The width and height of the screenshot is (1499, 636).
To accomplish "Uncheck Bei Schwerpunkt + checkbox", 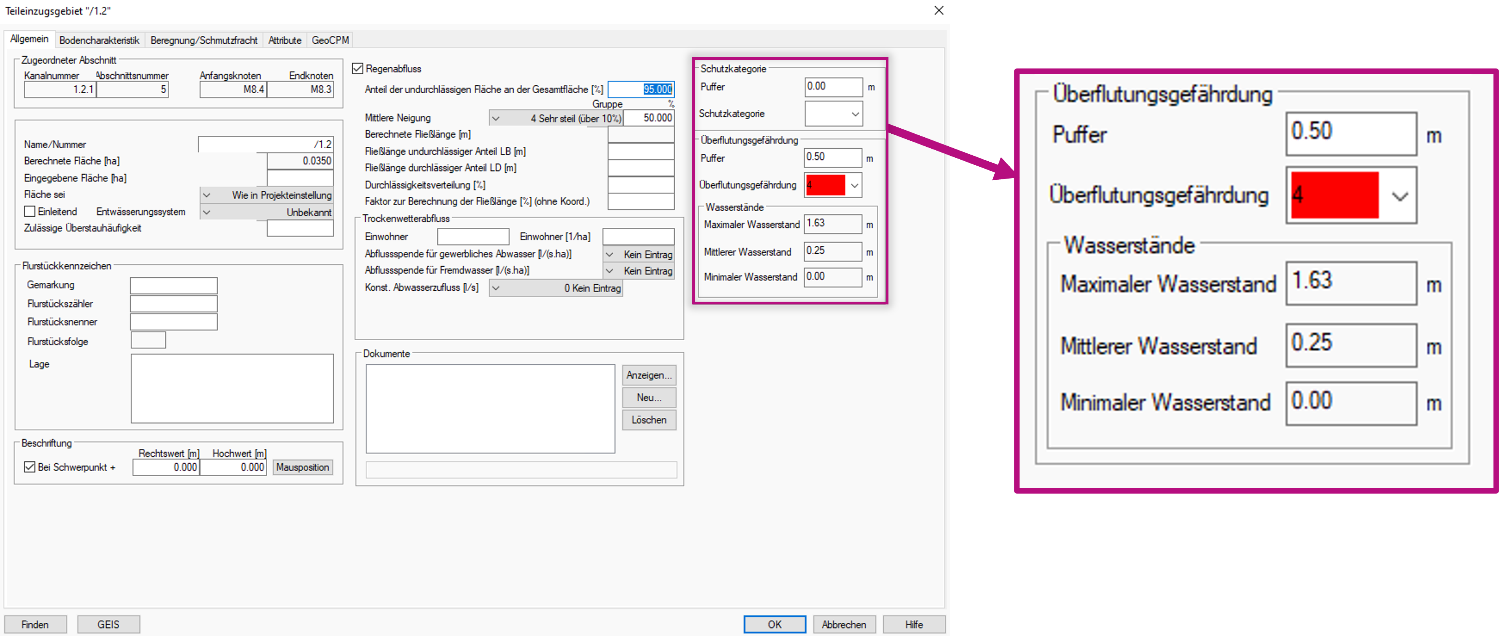I will pos(30,467).
